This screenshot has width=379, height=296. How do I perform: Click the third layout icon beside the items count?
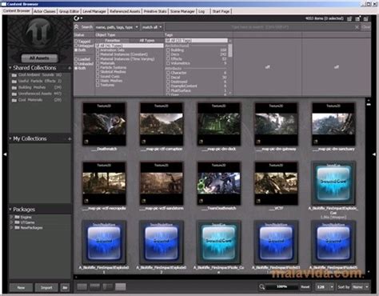coord(366,18)
